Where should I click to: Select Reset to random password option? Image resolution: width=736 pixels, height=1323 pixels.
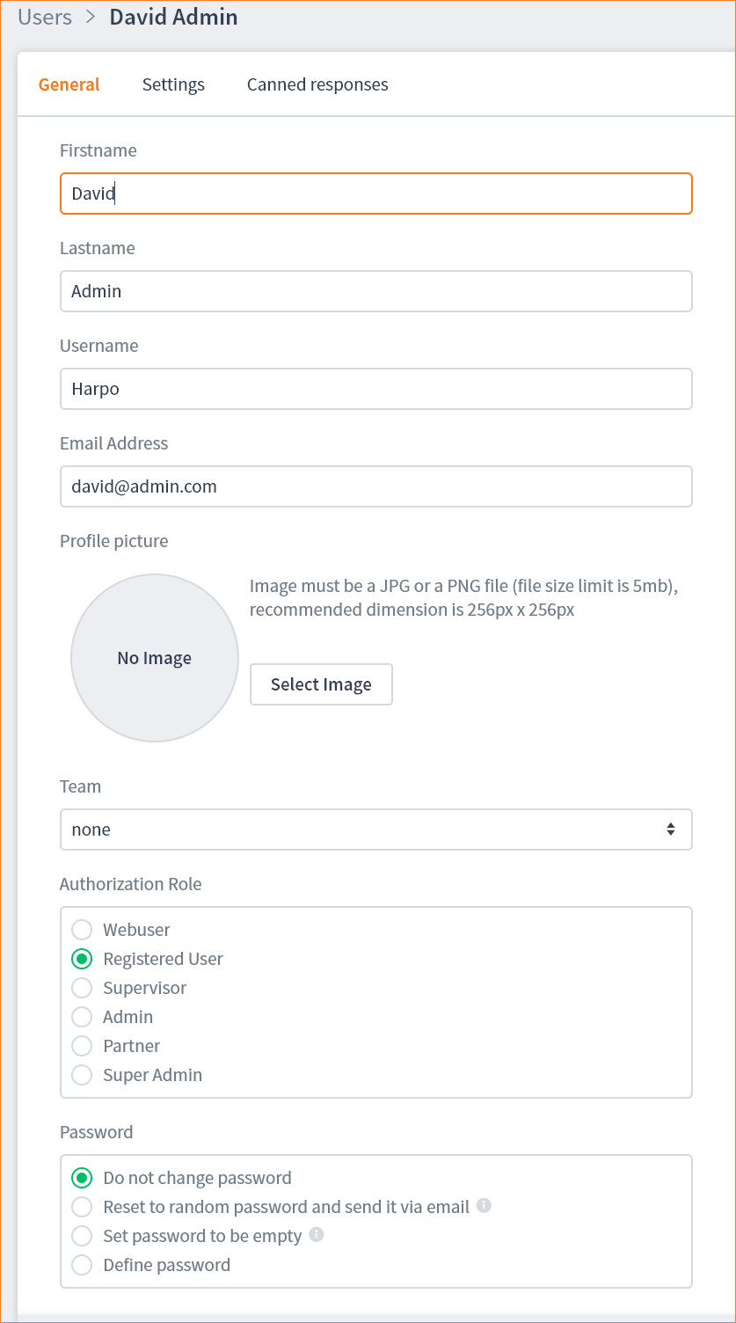pos(82,1207)
